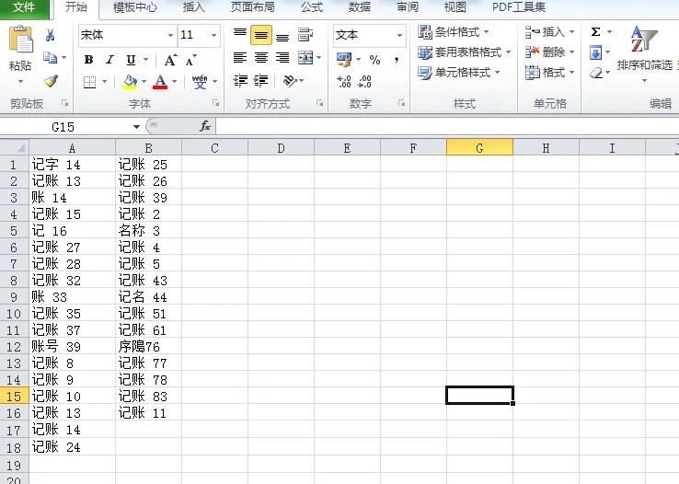The height and width of the screenshot is (484, 679).
Task: Open the font size dropdown
Action: point(214,35)
